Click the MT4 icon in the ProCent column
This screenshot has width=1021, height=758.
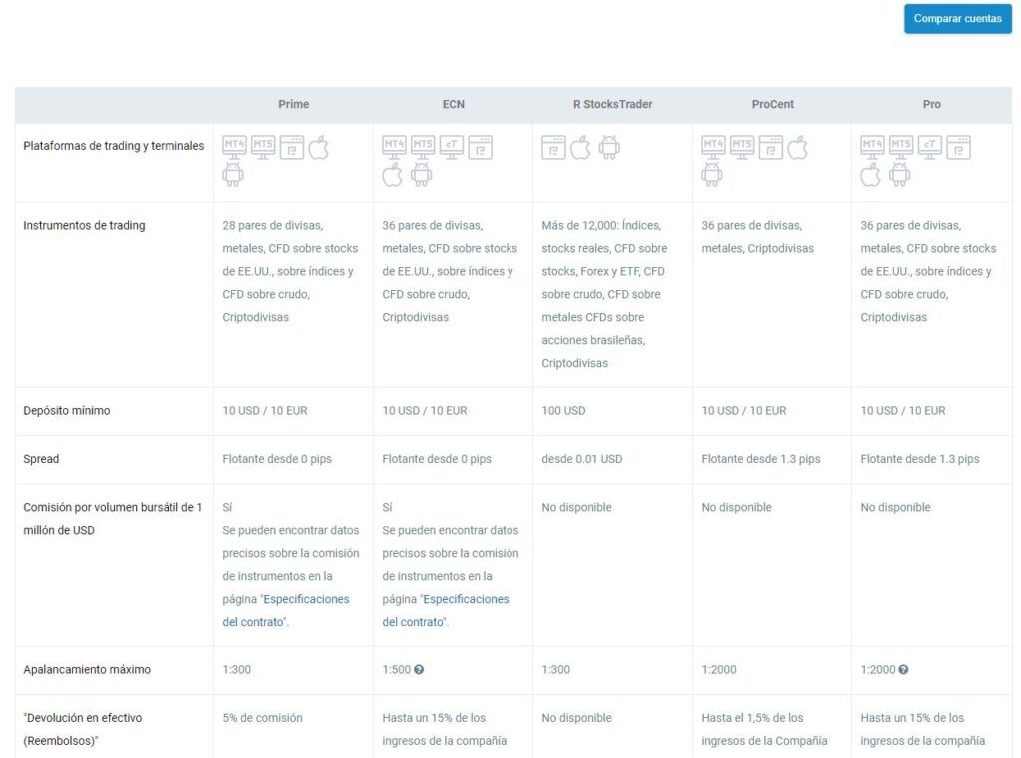[x=713, y=147]
